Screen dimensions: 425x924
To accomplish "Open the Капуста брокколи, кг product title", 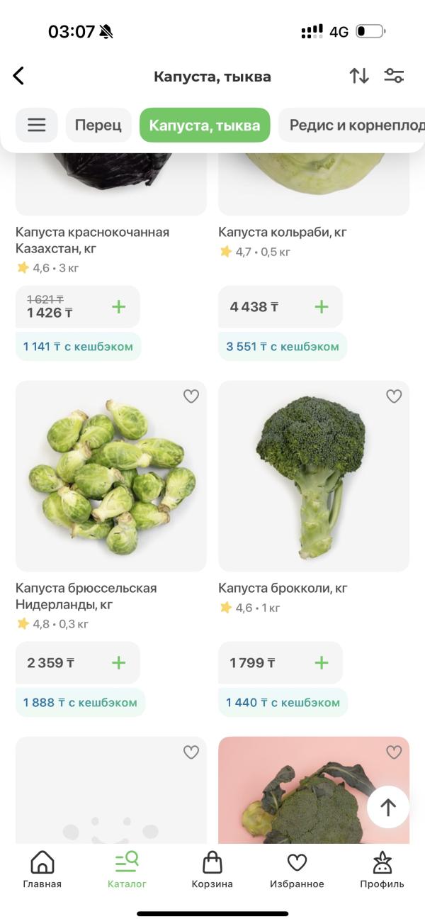I will click(283, 588).
